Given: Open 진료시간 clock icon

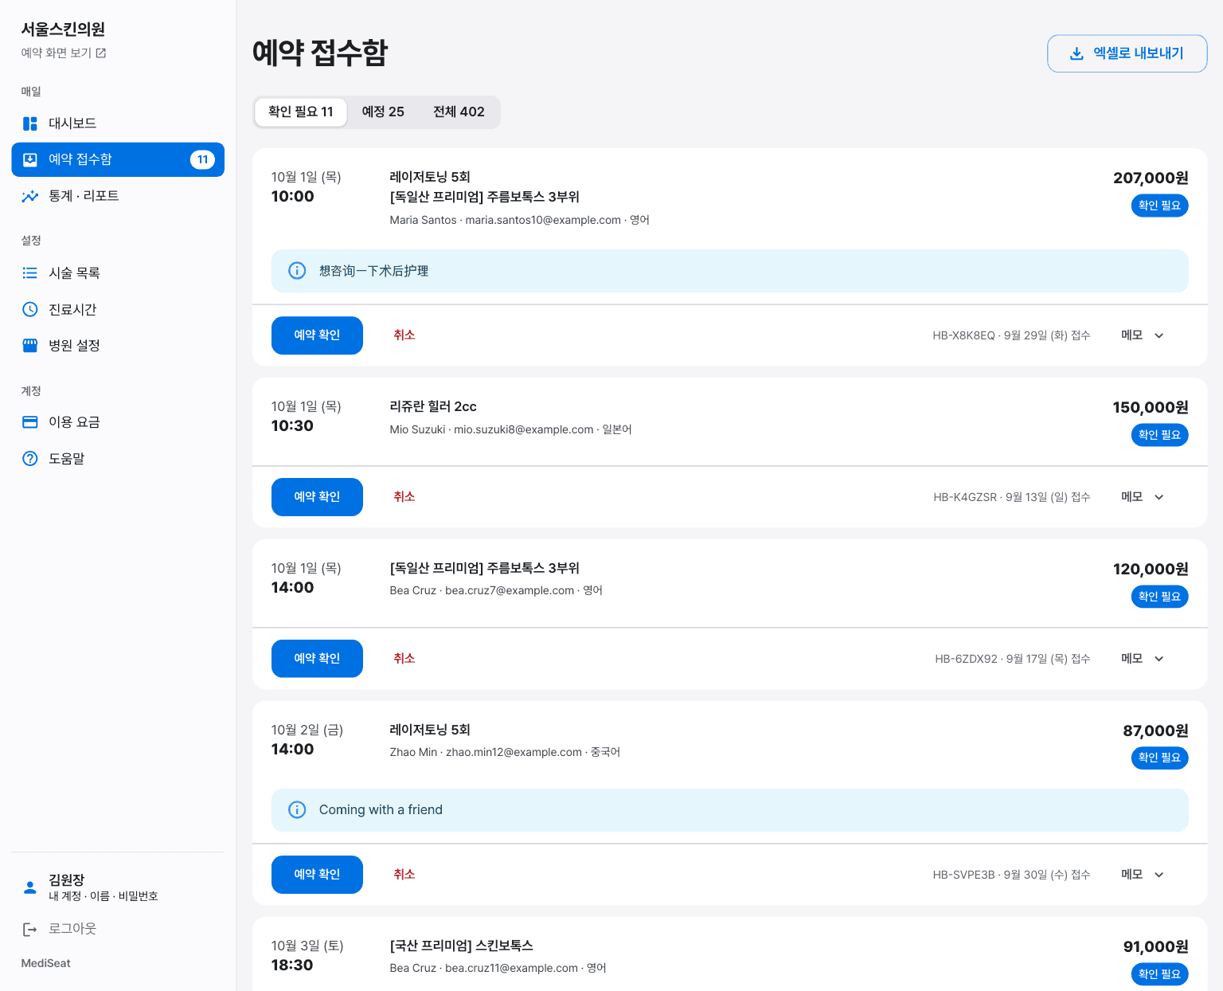Looking at the screenshot, I should click(30, 309).
